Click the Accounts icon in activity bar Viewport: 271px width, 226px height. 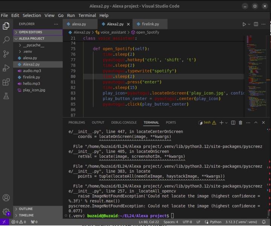(6, 198)
